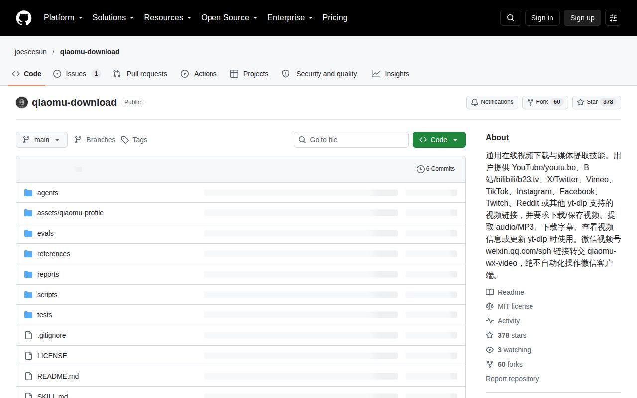This screenshot has width=637, height=398.
Task: Open the evals folder
Action: point(45,233)
